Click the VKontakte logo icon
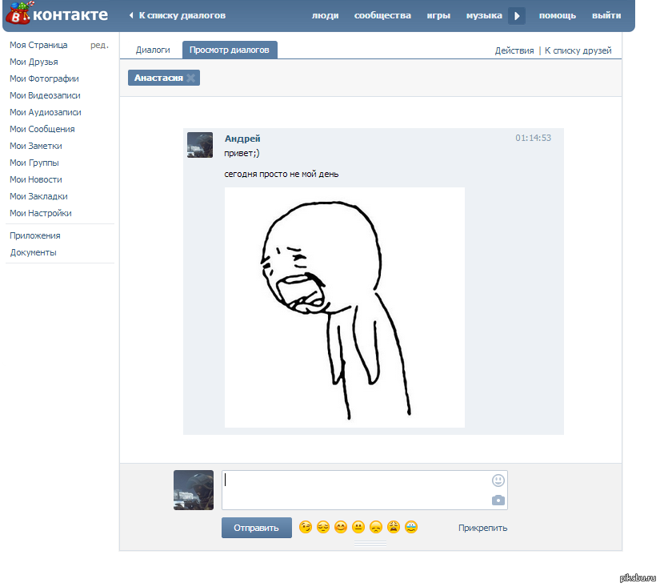 point(18,14)
